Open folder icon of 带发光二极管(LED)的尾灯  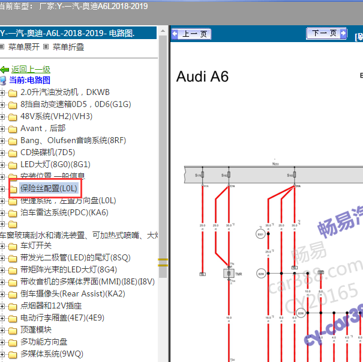tap(13, 259)
